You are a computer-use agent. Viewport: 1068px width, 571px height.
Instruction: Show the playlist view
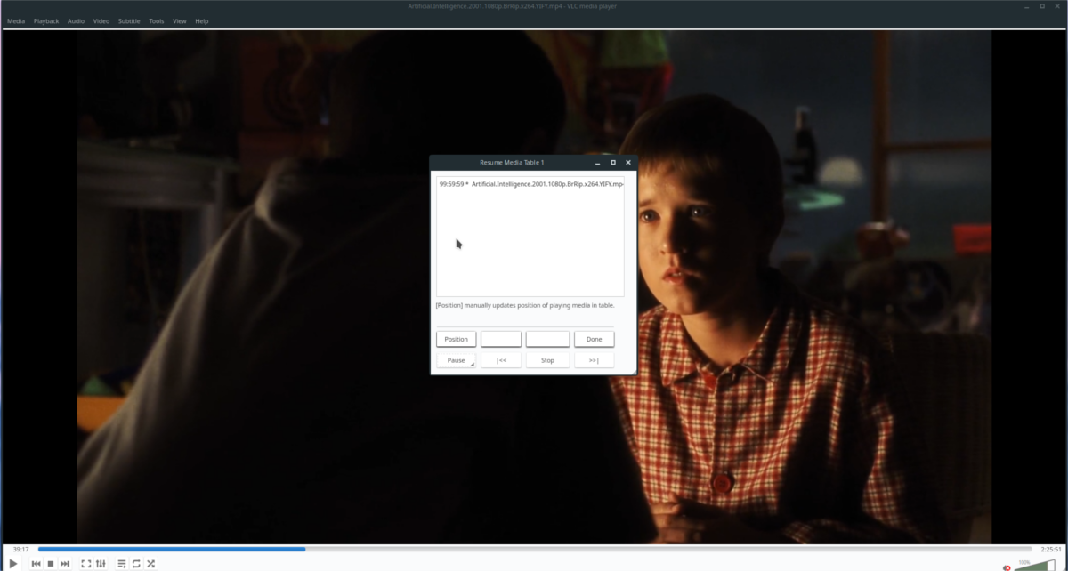[x=122, y=564]
